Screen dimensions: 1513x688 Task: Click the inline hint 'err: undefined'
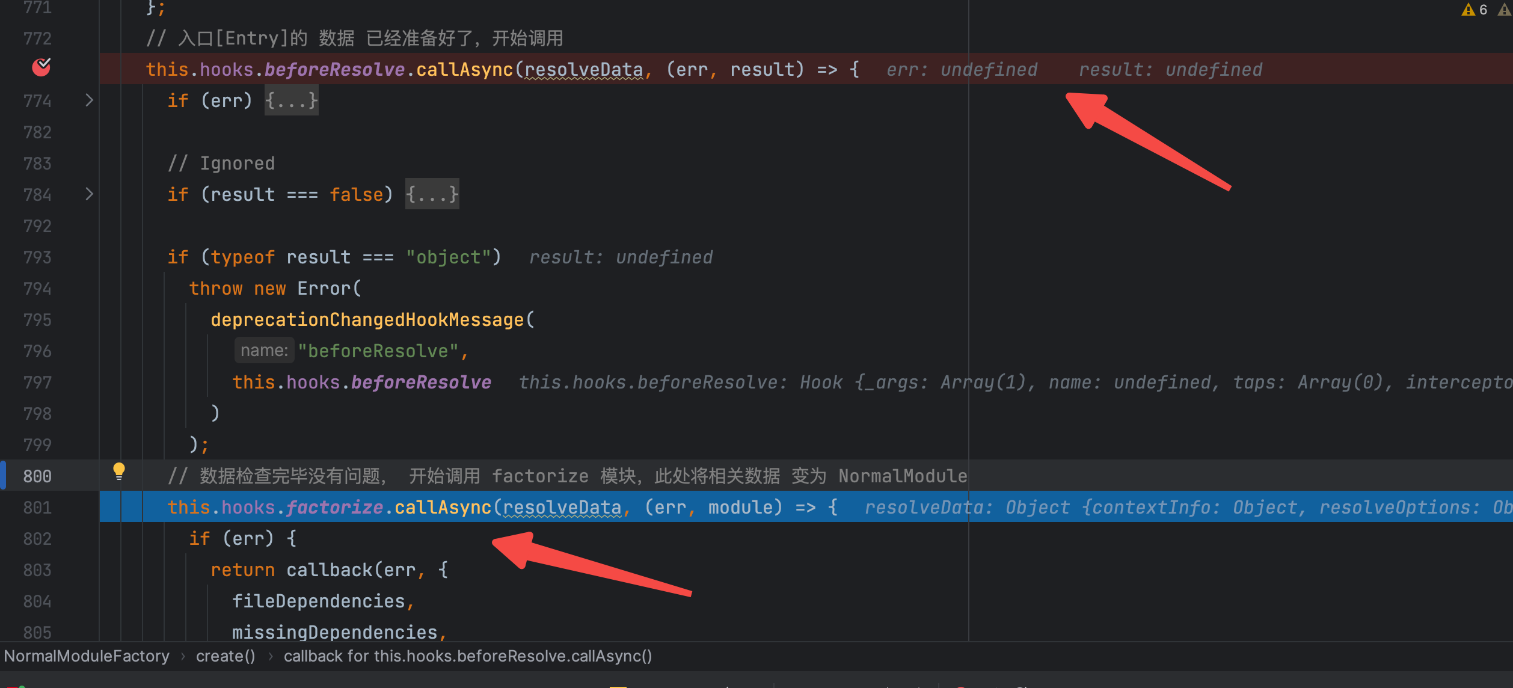[x=962, y=70]
